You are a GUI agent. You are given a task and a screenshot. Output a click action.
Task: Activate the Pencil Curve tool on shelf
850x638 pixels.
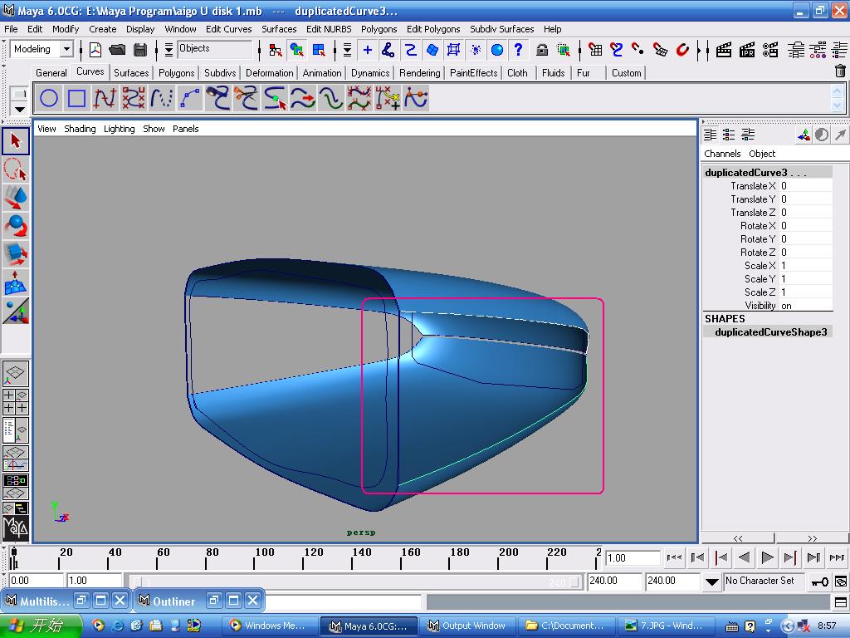pos(162,98)
